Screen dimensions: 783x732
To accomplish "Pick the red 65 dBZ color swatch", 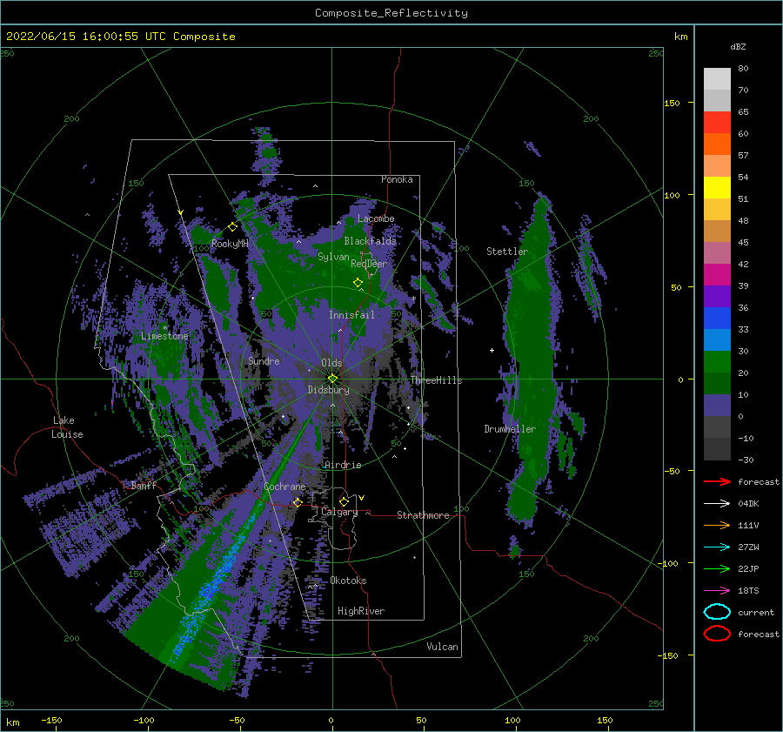I will [717, 123].
